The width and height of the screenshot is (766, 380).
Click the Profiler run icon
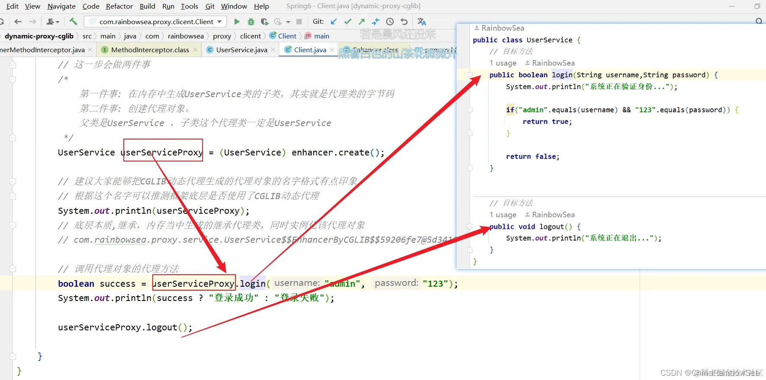(x=277, y=22)
